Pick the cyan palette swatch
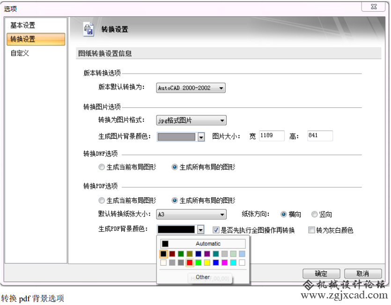The image size is (391, 305). point(233,262)
